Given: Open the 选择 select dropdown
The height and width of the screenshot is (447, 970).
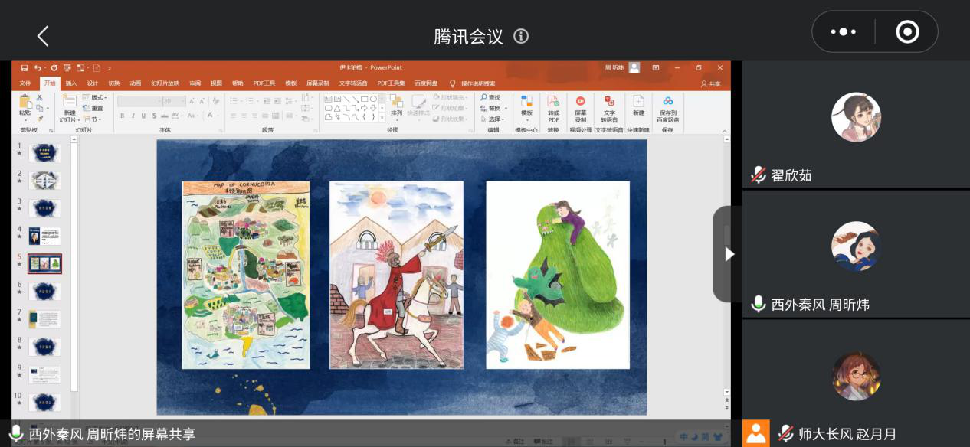Looking at the screenshot, I should pos(492,119).
